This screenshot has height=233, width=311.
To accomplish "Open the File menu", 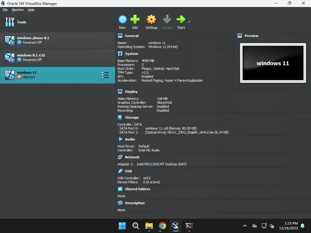I will 5,10.
